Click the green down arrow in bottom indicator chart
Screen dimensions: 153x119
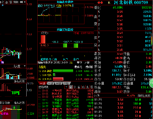(14, 108)
